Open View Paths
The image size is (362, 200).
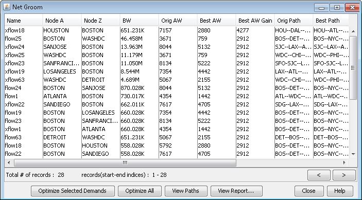click(185, 191)
